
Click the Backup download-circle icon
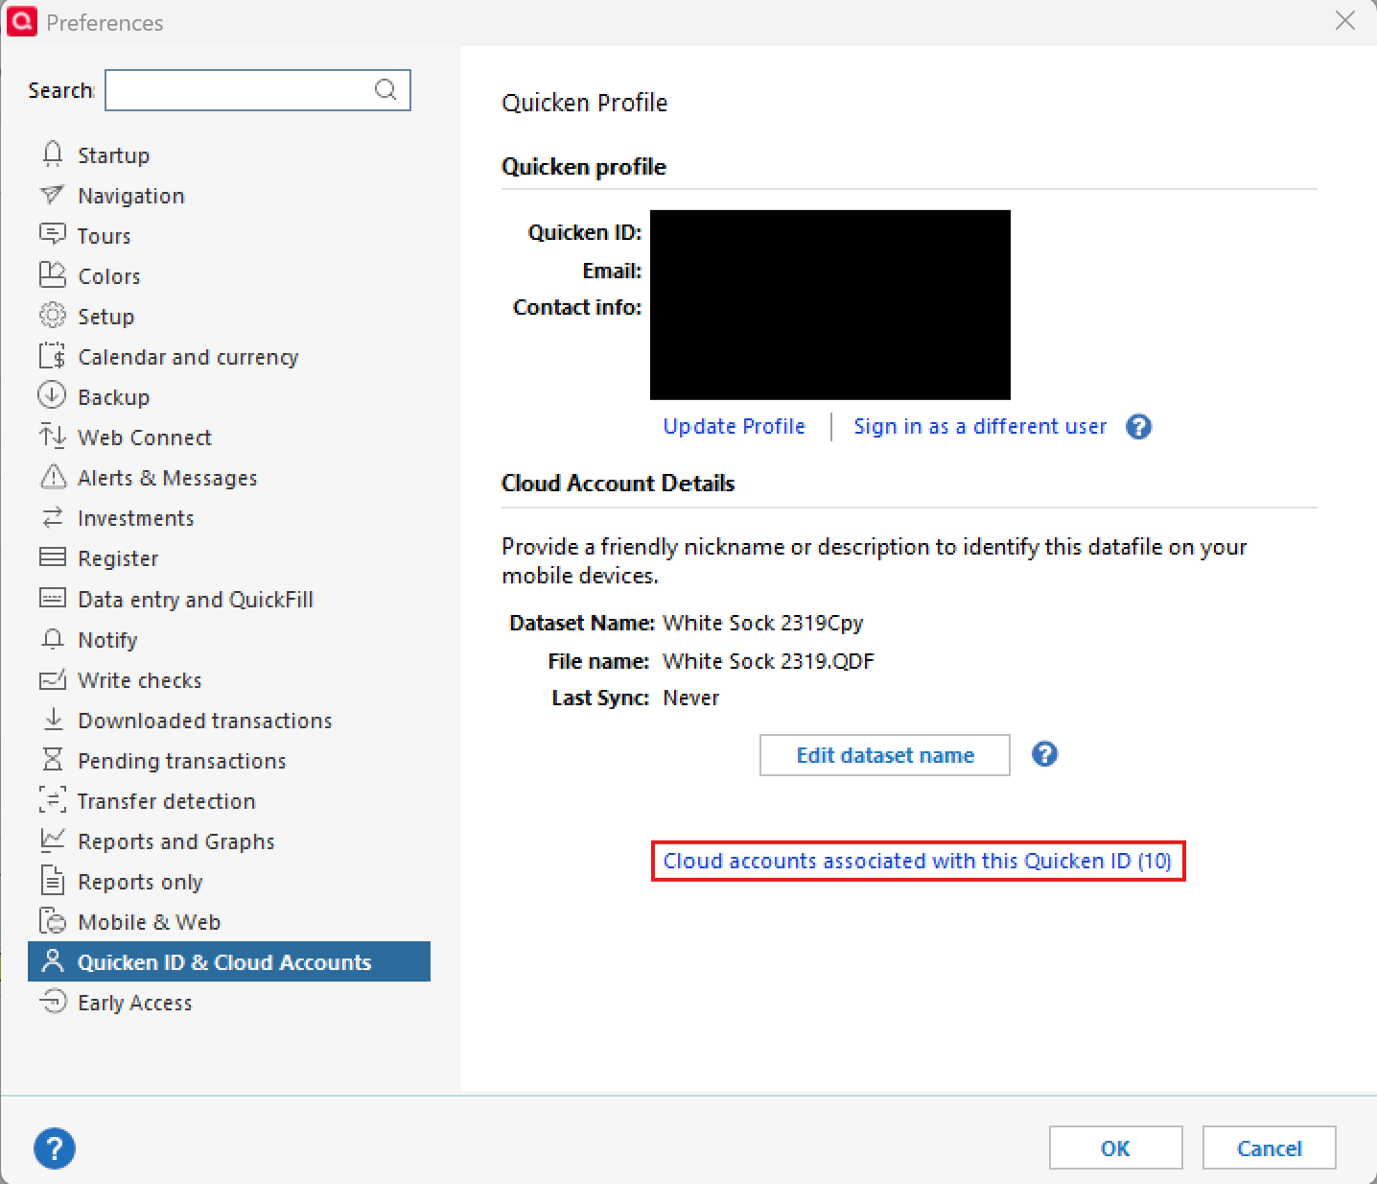(52, 395)
